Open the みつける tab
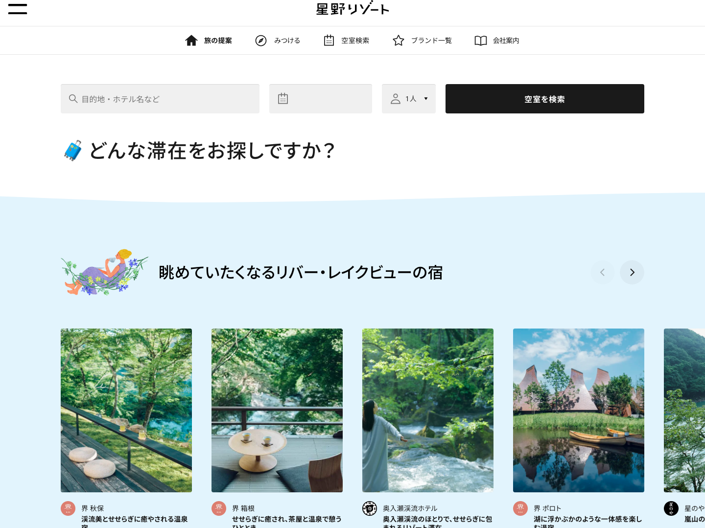 (x=278, y=41)
